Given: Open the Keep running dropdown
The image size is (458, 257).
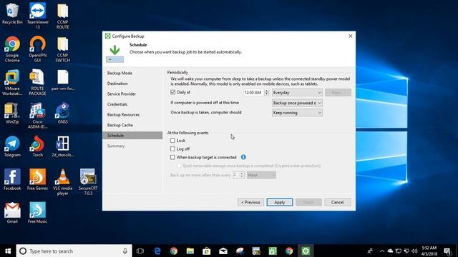Looking at the screenshot, I should (297, 113).
